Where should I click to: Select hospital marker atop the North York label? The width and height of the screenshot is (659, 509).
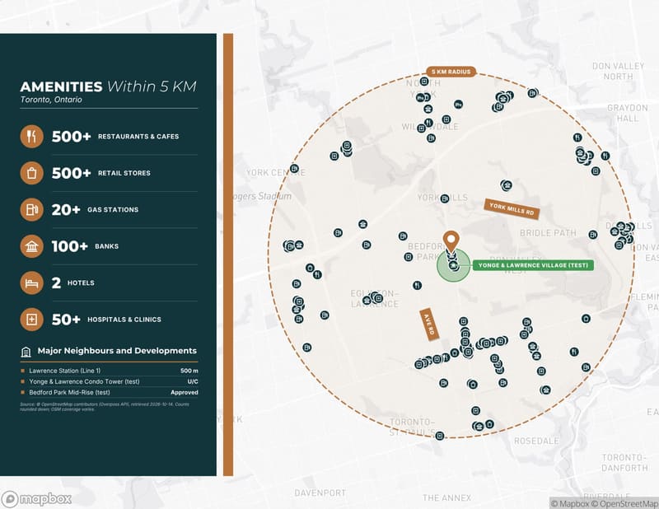coord(424,82)
